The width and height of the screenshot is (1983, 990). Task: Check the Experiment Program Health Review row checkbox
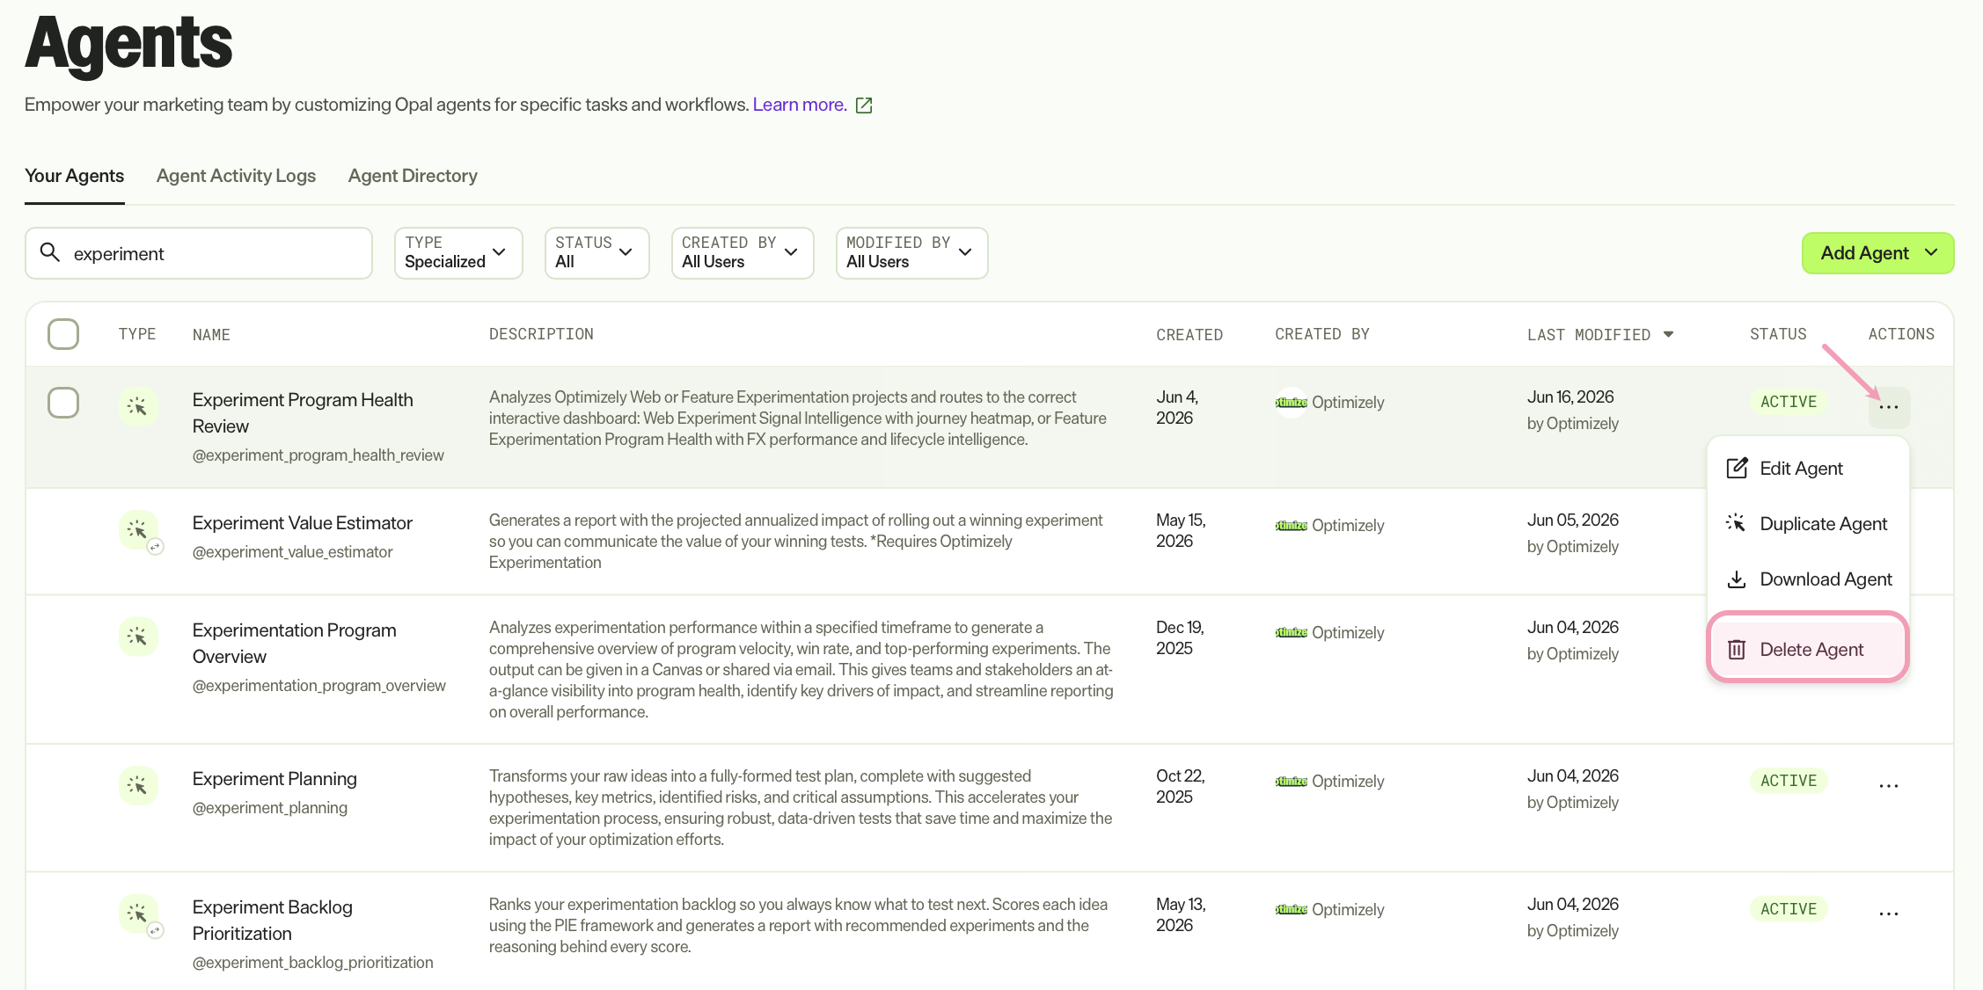[63, 403]
